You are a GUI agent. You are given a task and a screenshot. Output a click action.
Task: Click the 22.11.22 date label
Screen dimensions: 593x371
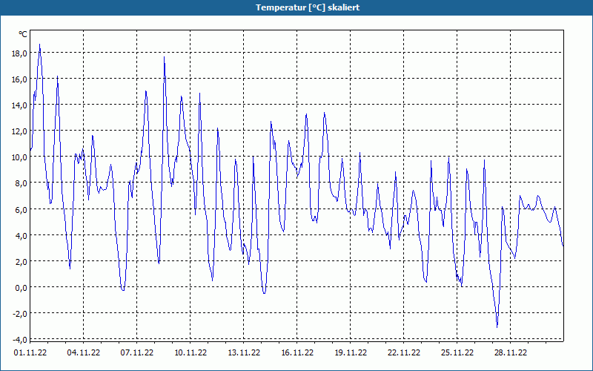click(403, 352)
